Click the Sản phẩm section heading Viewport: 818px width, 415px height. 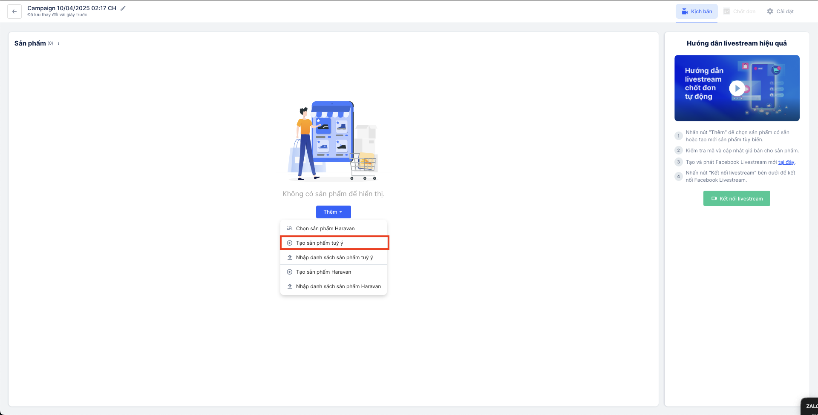(x=30, y=43)
